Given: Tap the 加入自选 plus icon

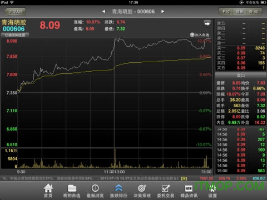Looking at the screenshot, I should 192,34.
